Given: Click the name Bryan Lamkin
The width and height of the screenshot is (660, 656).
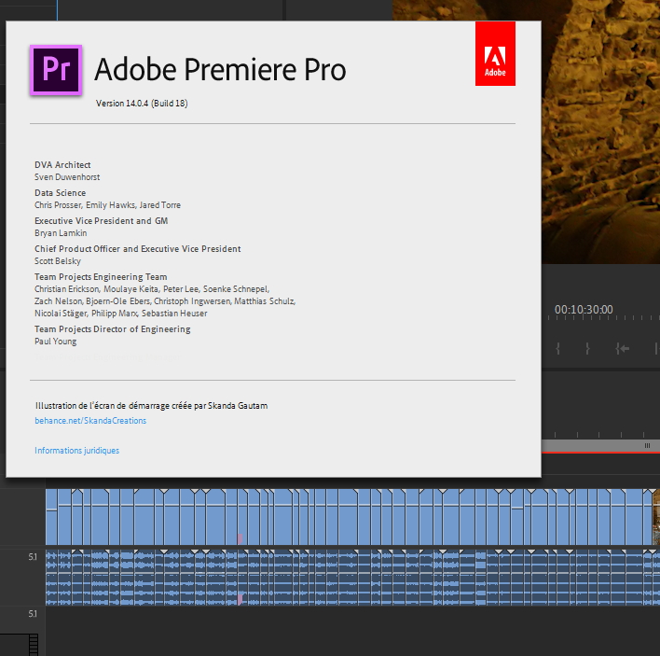Looking at the screenshot, I should [61, 233].
